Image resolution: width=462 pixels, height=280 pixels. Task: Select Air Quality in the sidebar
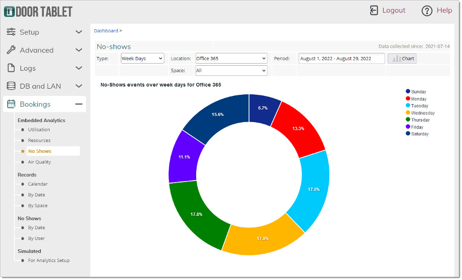pyautogui.click(x=39, y=162)
